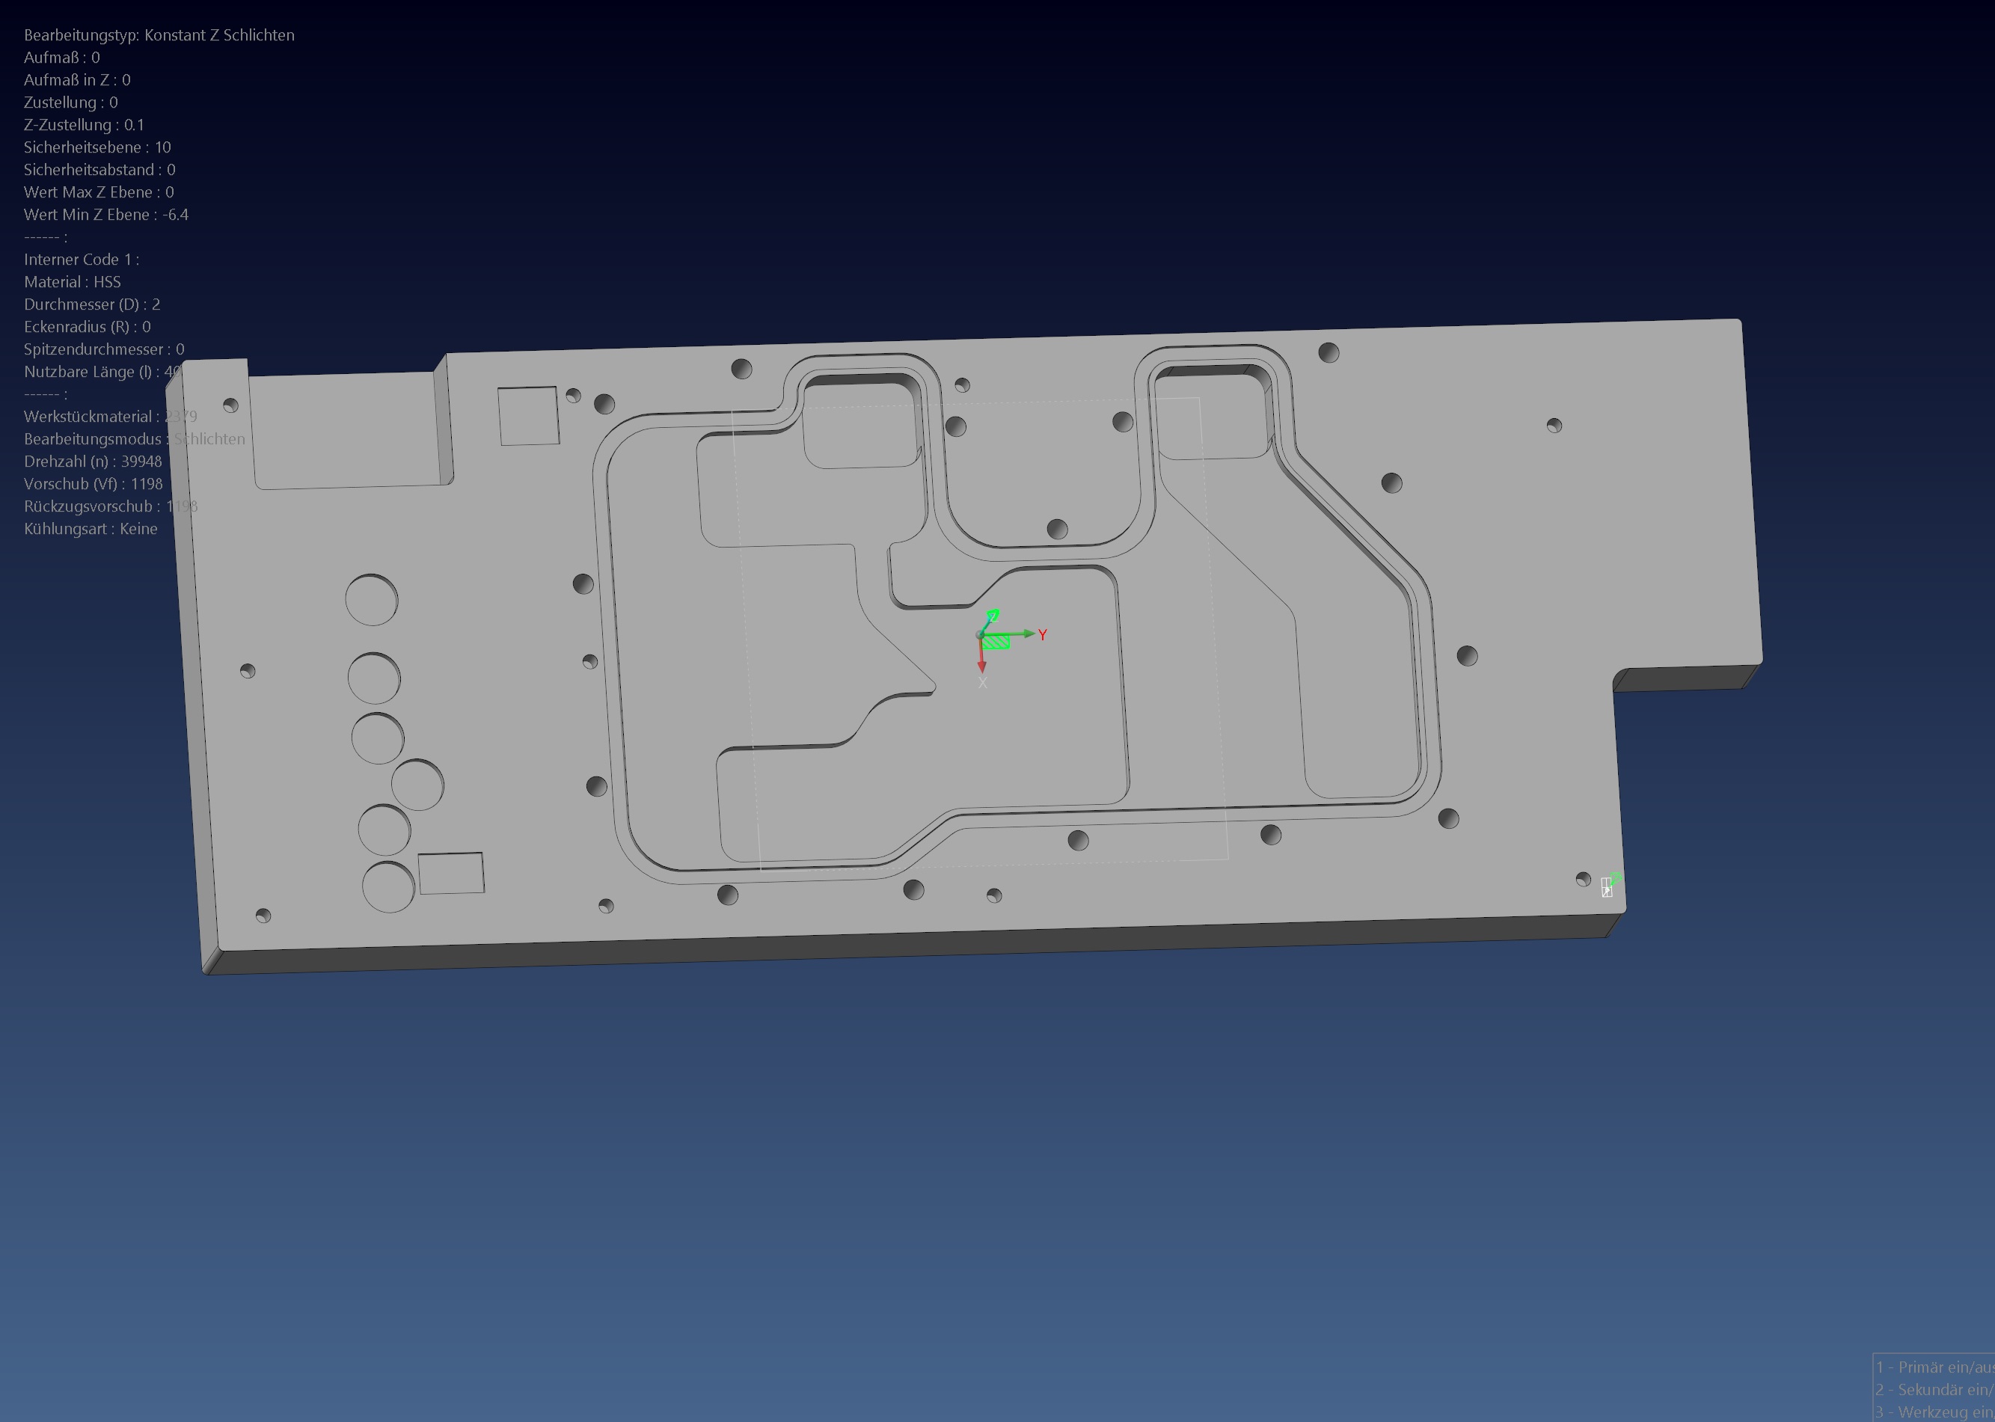Image resolution: width=1995 pixels, height=1422 pixels.
Task: Toggle '2 - Sekundär ein/aus' option
Action: 1934,1390
